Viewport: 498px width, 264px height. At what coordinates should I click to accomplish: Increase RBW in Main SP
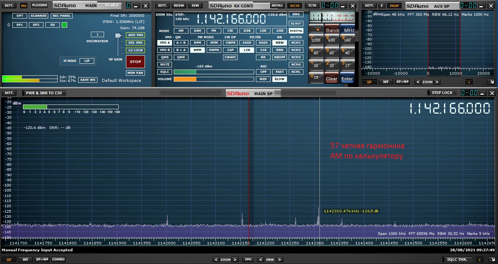point(279,260)
